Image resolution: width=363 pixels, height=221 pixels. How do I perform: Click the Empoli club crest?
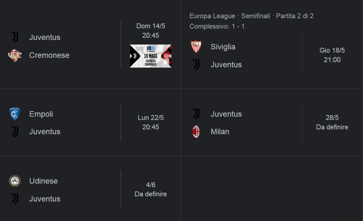coord(15,114)
